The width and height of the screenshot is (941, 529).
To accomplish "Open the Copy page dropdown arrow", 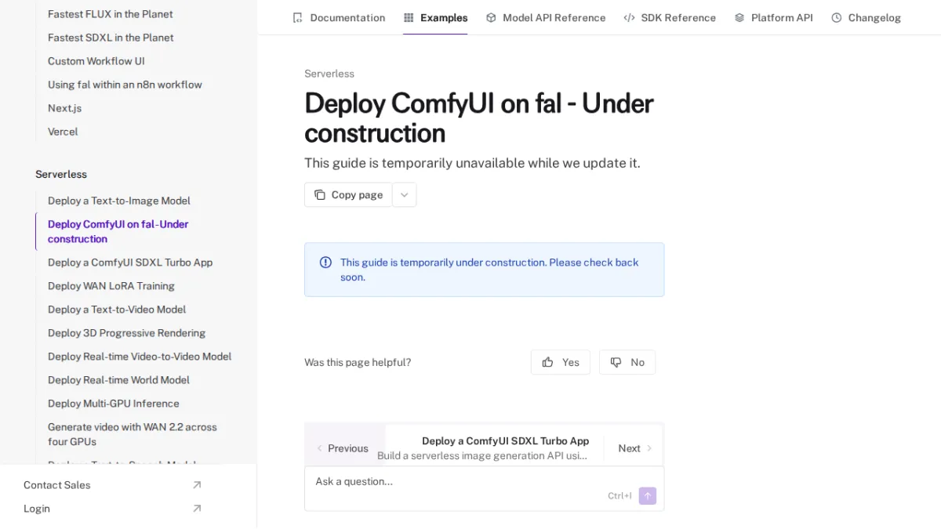I will point(404,194).
